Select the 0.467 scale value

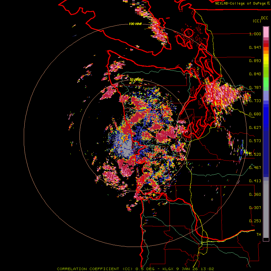tap(255, 168)
